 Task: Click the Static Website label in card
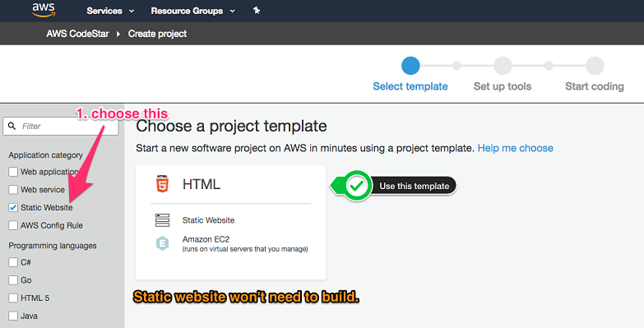pyautogui.click(x=208, y=220)
